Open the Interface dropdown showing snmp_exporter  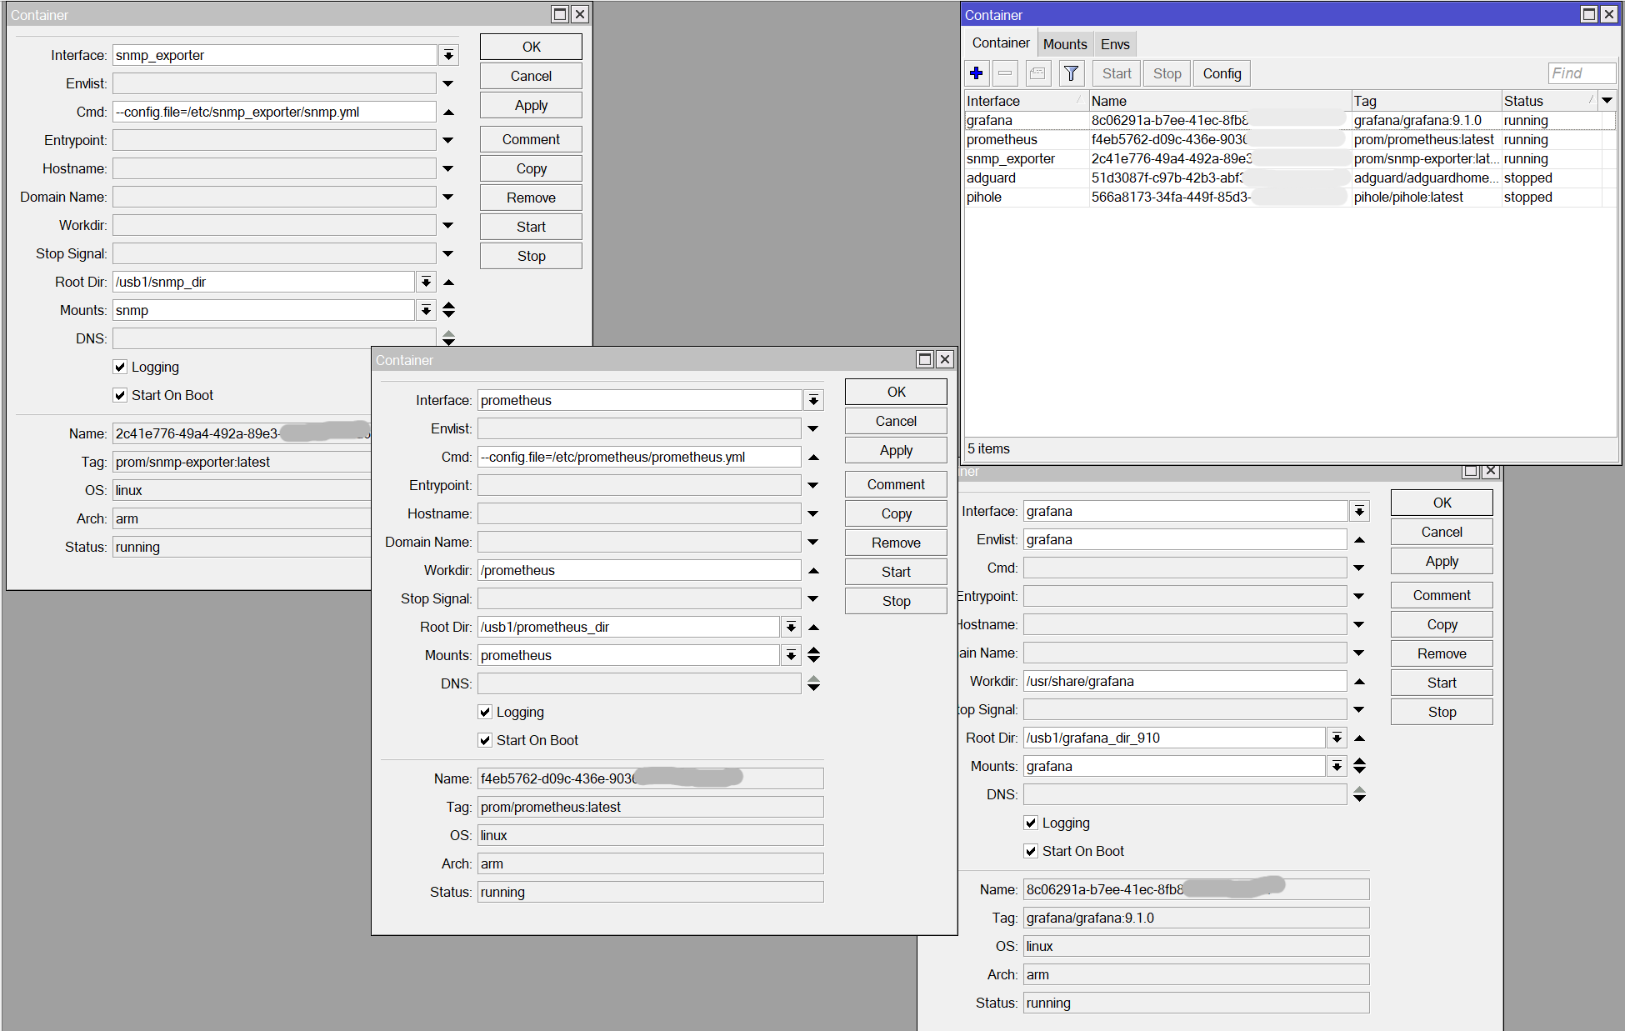pos(448,55)
